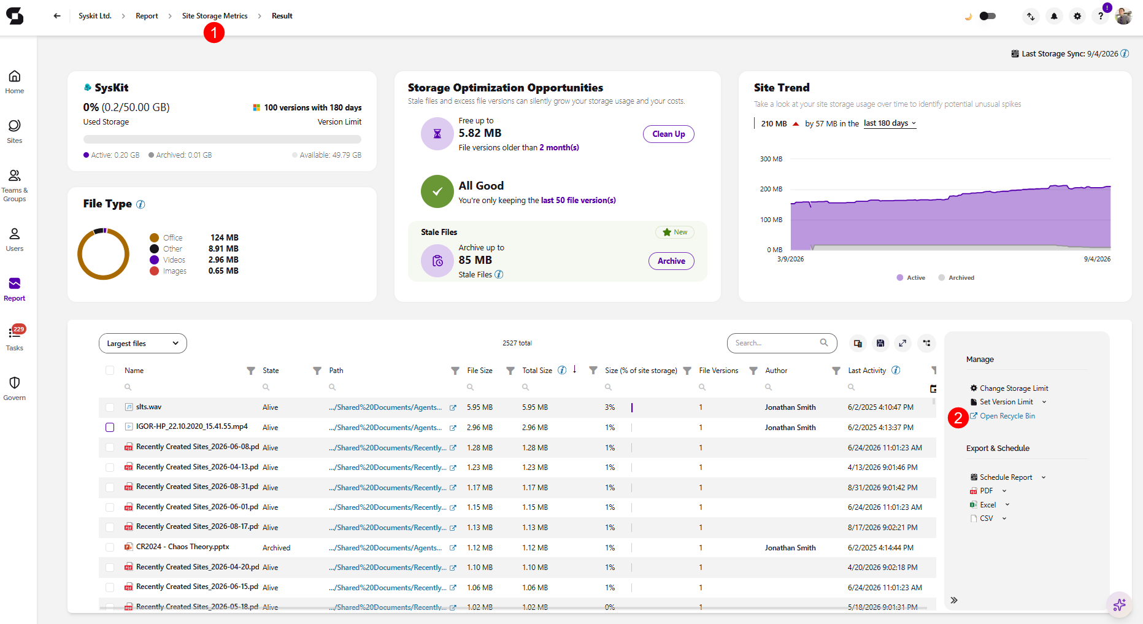The height and width of the screenshot is (624, 1143).
Task: Toggle the Archived series in chart legend
Action: (x=956, y=278)
